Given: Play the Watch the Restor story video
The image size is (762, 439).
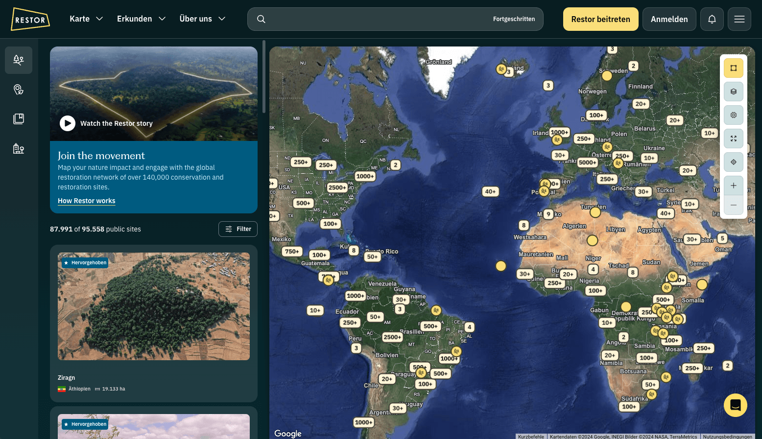Looking at the screenshot, I should tap(68, 123).
